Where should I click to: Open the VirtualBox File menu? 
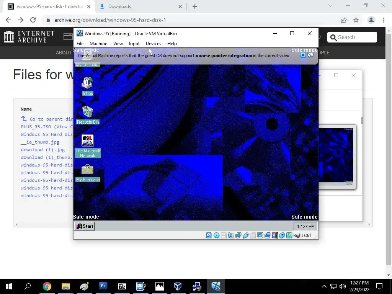click(80, 44)
